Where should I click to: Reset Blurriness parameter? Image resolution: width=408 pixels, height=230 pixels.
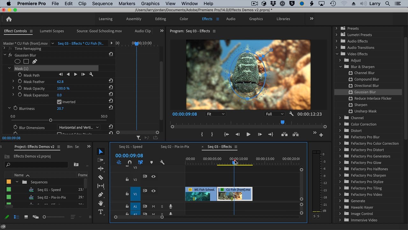coord(111,108)
